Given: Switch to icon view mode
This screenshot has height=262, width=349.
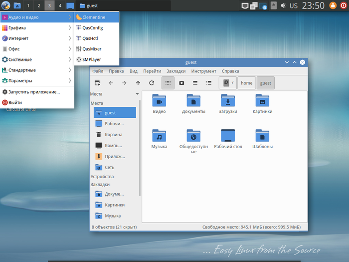Looking at the screenshot, I should 168,83.
